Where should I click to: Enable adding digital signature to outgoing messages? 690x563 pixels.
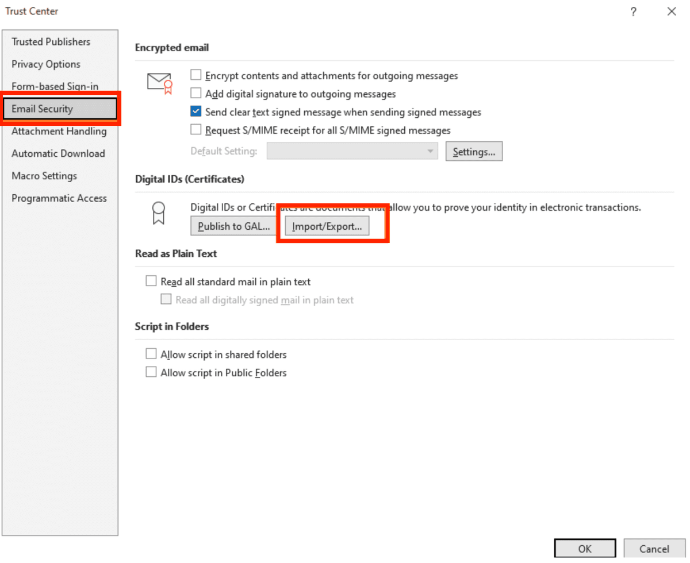pyautogui.click(x=195, y=92)
